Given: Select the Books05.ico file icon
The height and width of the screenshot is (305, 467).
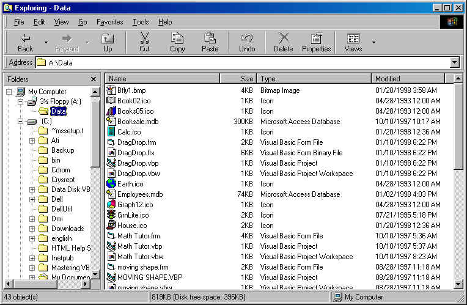Looking at the screenshot, I should (x=111, y=111).
